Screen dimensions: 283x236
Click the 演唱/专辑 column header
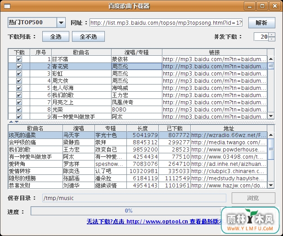pyautogui.click(x=137, y=52)
